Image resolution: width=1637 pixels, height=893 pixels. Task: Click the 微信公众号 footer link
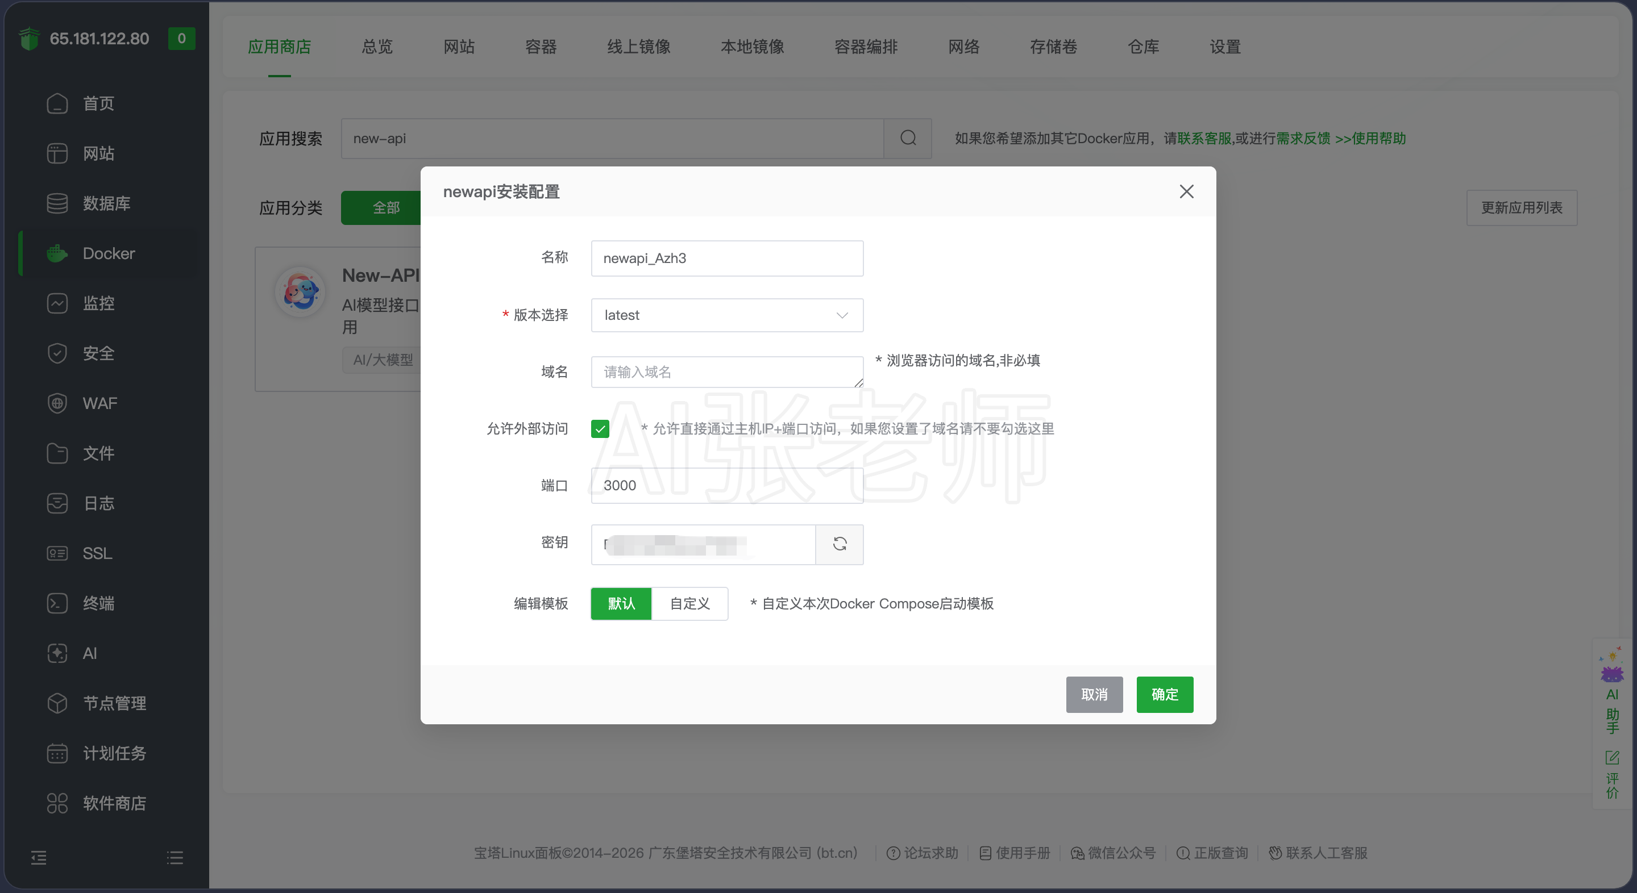1114,853
